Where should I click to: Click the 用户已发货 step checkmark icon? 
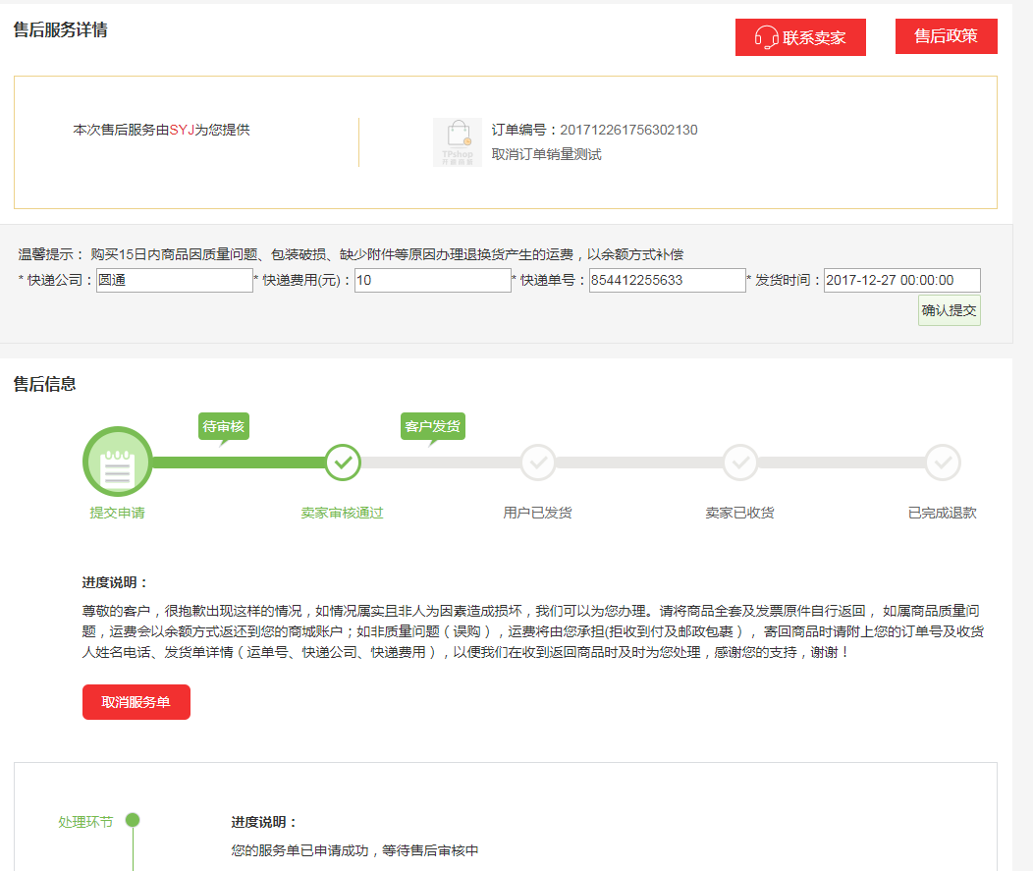538,462
